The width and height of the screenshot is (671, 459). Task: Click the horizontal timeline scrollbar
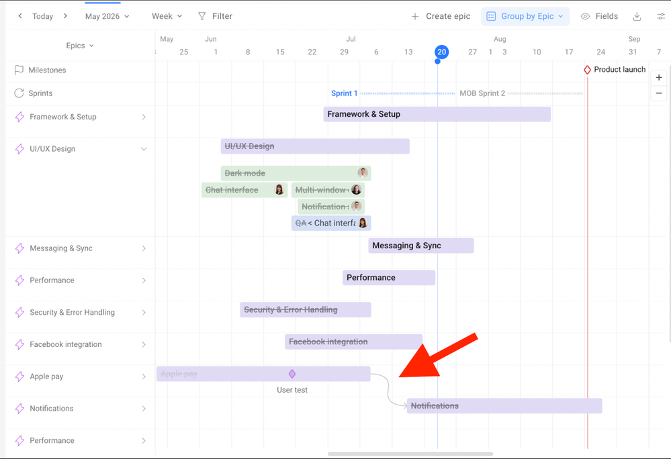coord(410,454)
